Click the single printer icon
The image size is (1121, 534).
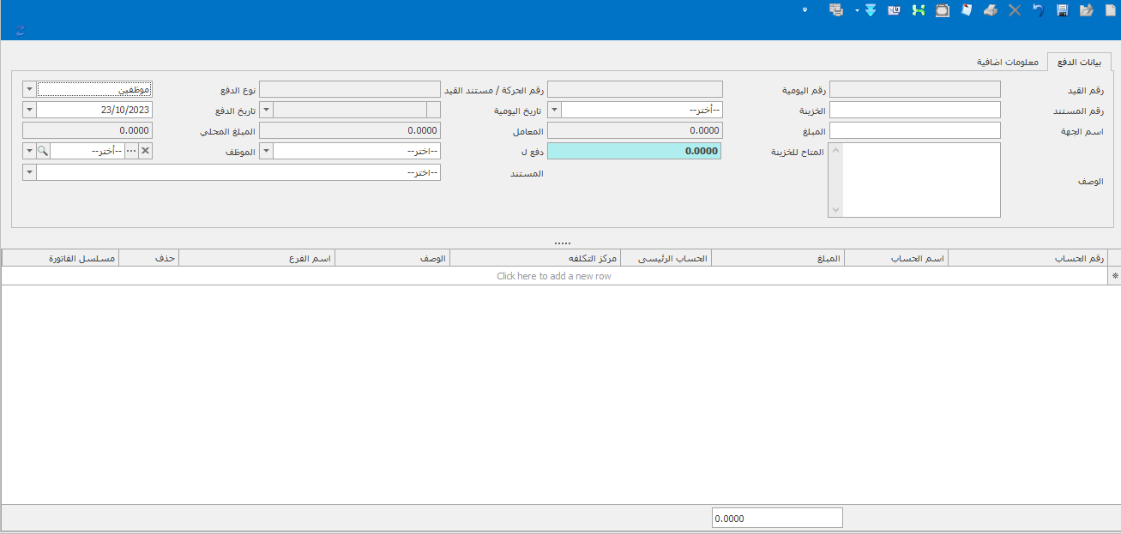tap(990, 10)
